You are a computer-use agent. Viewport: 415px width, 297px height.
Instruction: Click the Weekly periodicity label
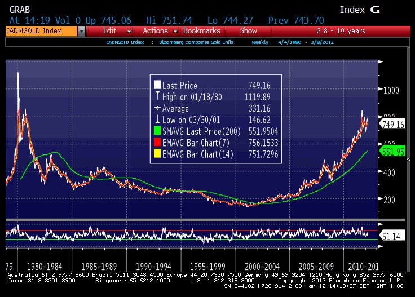[260, 42]
